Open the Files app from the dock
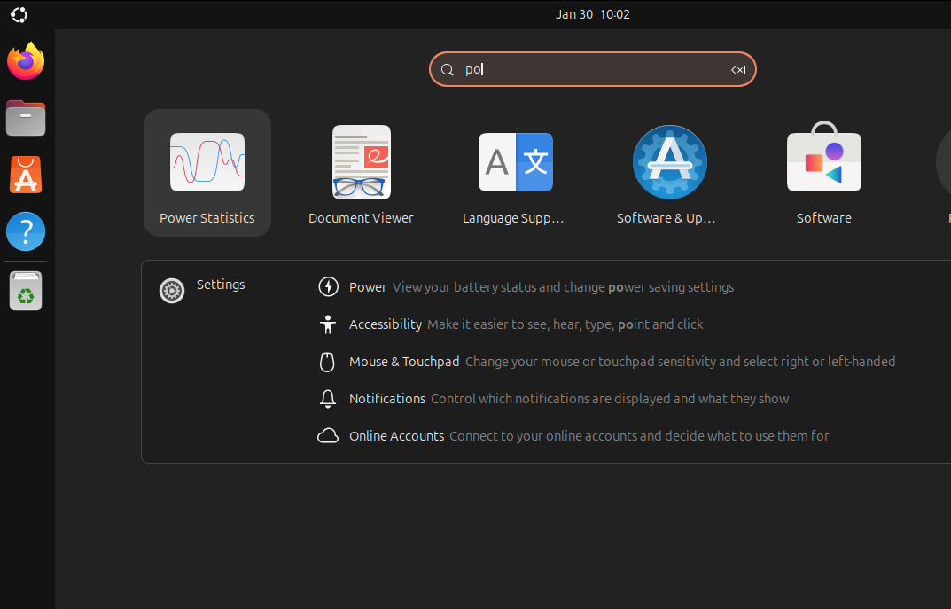The width and height of the screenshot is (951, 609). (x=25, y=117)
